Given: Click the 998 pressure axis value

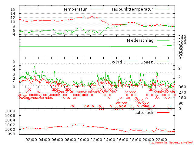Looking at the screenshot, I should tap(12, 134).
